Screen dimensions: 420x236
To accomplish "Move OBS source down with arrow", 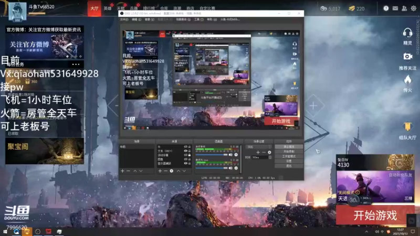I will [184, 171].
